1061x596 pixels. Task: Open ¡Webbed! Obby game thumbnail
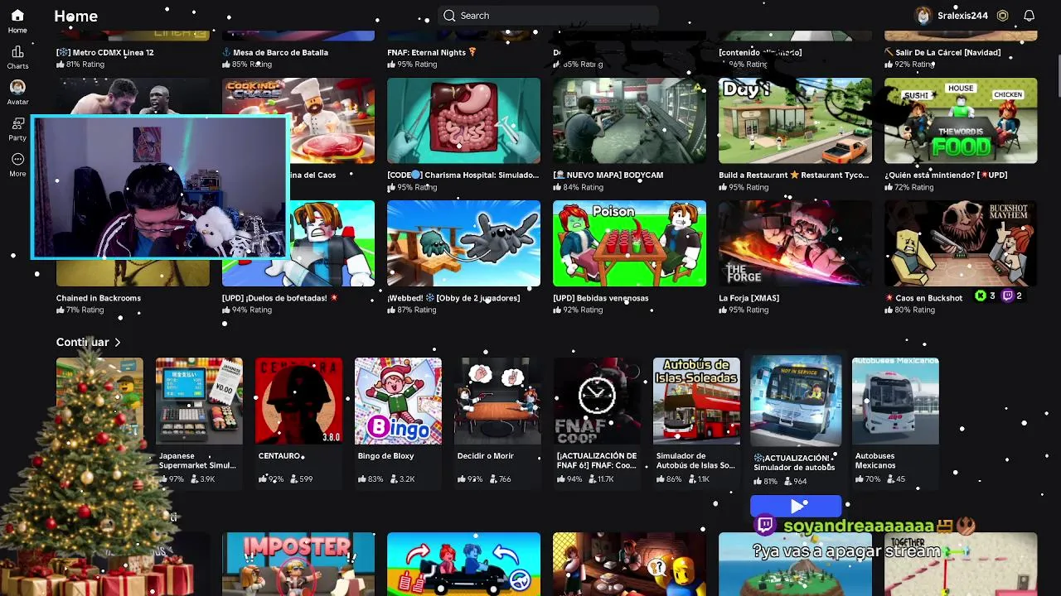click(x=463, y=243)
